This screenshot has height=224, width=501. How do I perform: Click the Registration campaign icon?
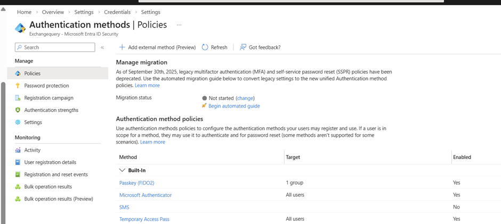click(x=18, y=98)
